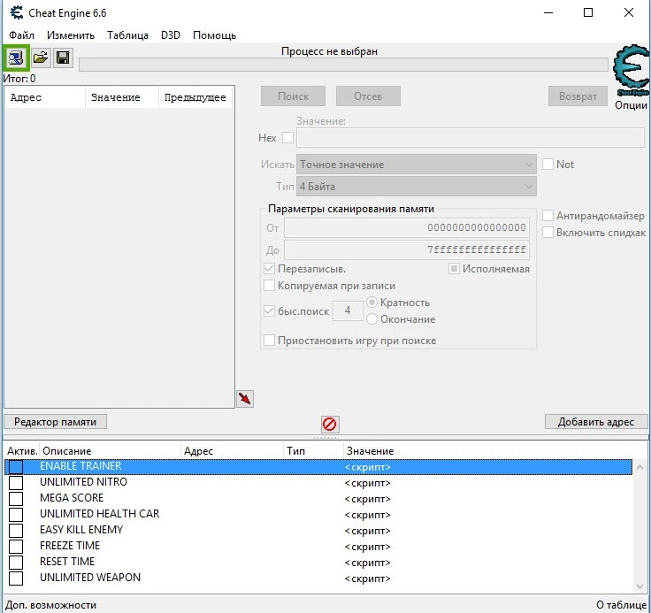Activate UNLIMITED HEALTH CAR checkbox
This screenshot has height=613, width=651.
coord(16,515)
